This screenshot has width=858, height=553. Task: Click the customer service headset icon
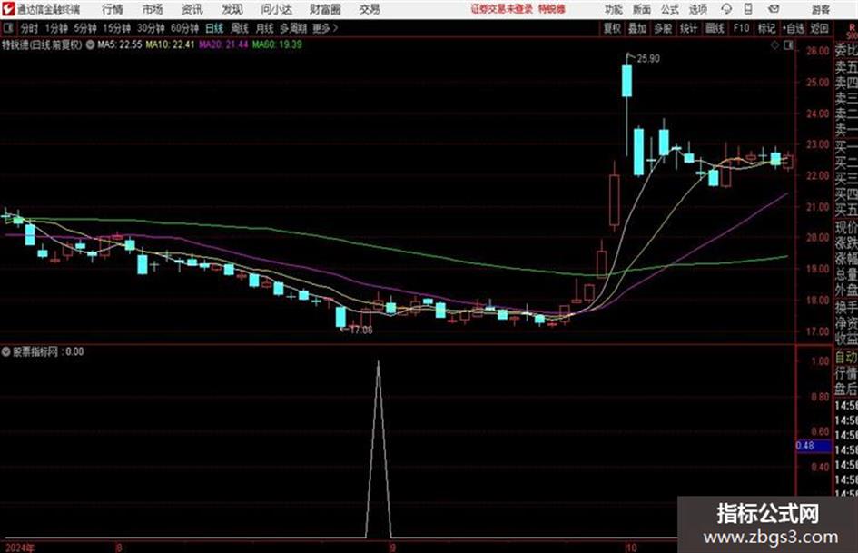726,9
